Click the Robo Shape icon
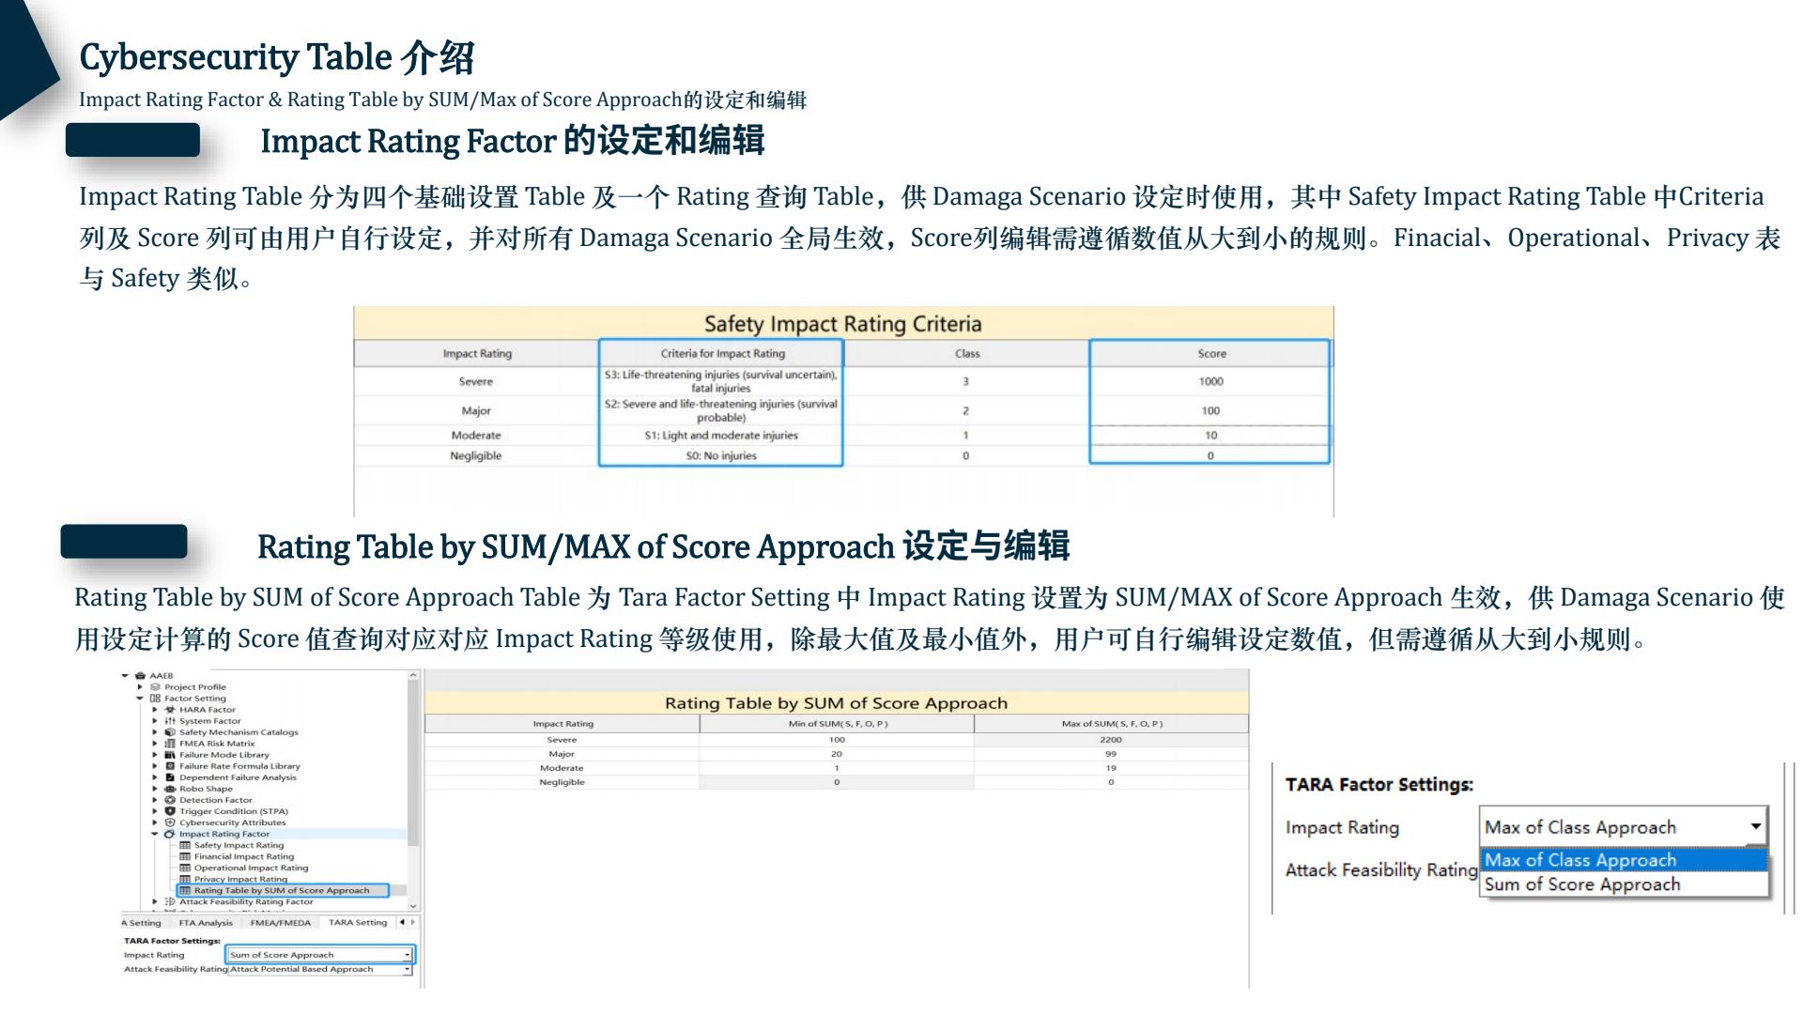The width and height of the screenshot is (1803, 1014). tap(170, 789)
